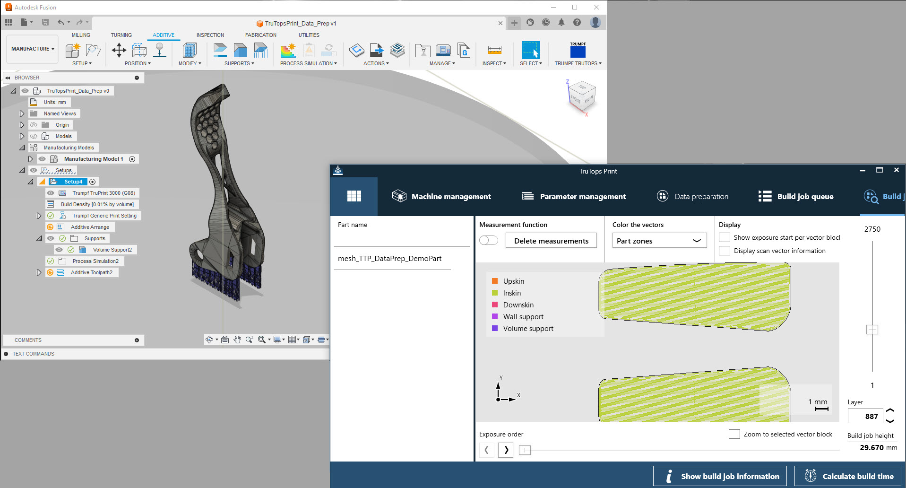906x488 pixels.
Task: Click the TruTops Print home grid icon
Action: click(x=354, y=196)
